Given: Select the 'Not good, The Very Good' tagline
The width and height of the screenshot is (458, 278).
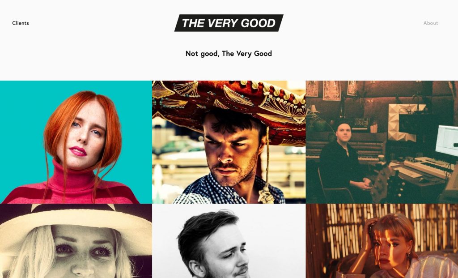Looking at the screenshot, I should 229,53.
